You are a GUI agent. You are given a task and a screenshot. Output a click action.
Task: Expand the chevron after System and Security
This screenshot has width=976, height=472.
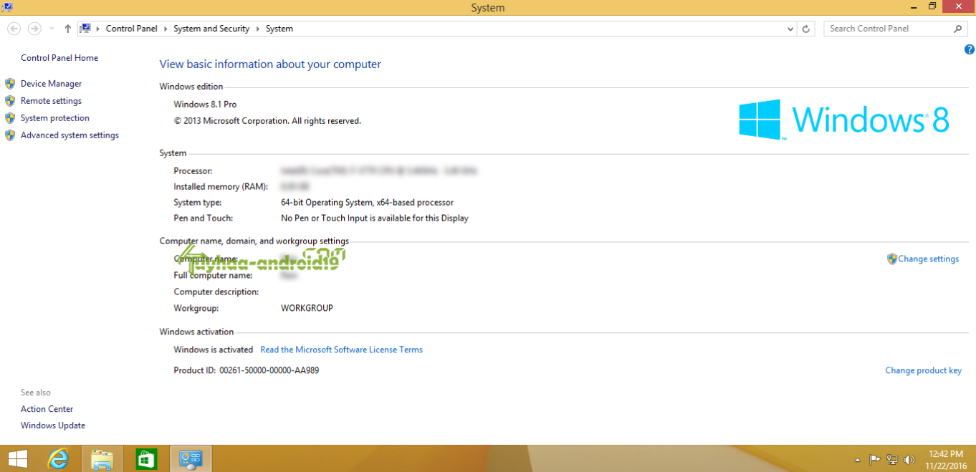[x=257, y=29]
